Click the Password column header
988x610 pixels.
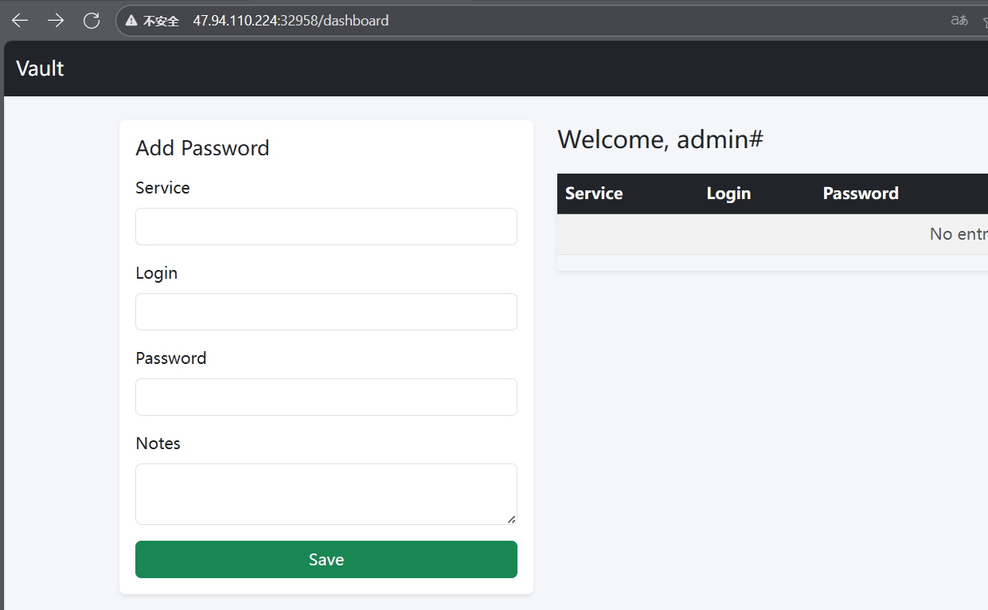point(861,194)
